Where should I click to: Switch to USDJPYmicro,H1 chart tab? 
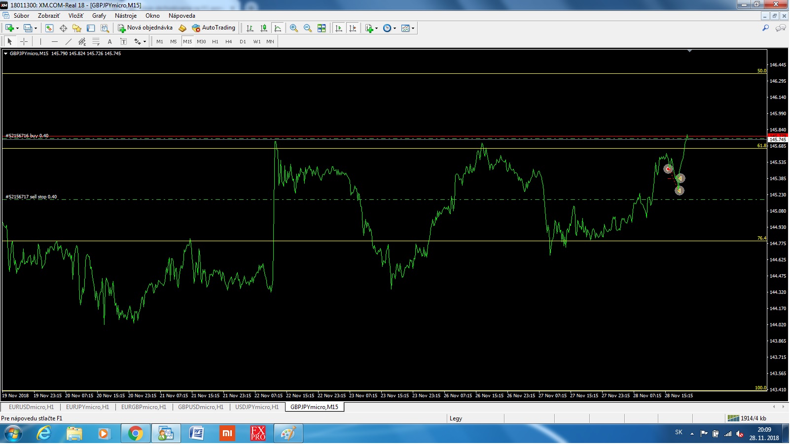pos(257,407)
